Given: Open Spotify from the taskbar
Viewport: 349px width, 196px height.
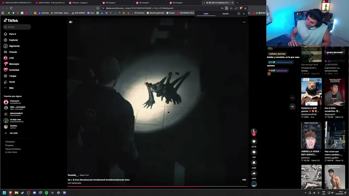Looking at the screenshot, I should click(46, 193).
